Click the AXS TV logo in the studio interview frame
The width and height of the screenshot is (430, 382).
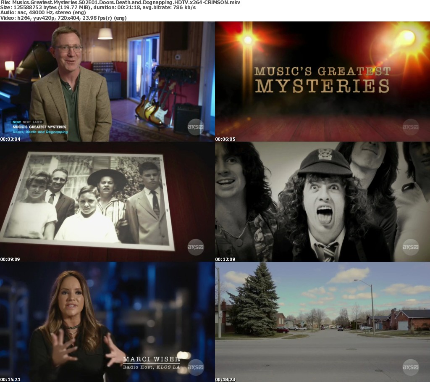[x=196, y=127]
